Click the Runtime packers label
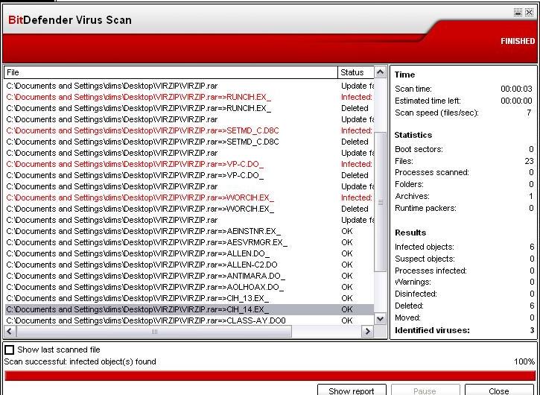 (x=425, y=208)
